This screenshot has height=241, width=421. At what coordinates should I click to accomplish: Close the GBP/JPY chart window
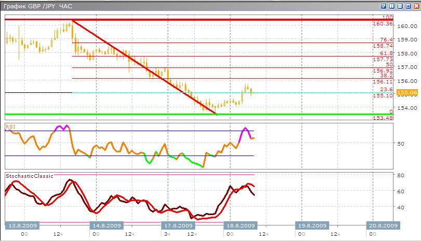click(415, 6)
